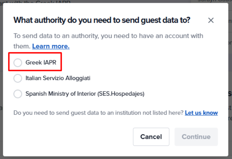The image size is (232, 159).
Task: Click the "Spanish Ministry of Interior" words
Action: click(61, 94)
